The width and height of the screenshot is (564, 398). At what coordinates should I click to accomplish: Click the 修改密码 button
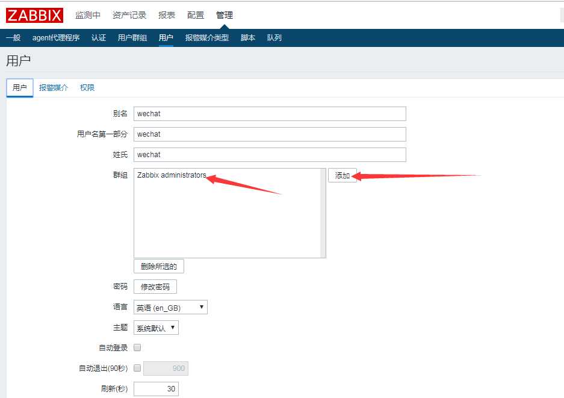pyautogui.click(x=155, y=287)
